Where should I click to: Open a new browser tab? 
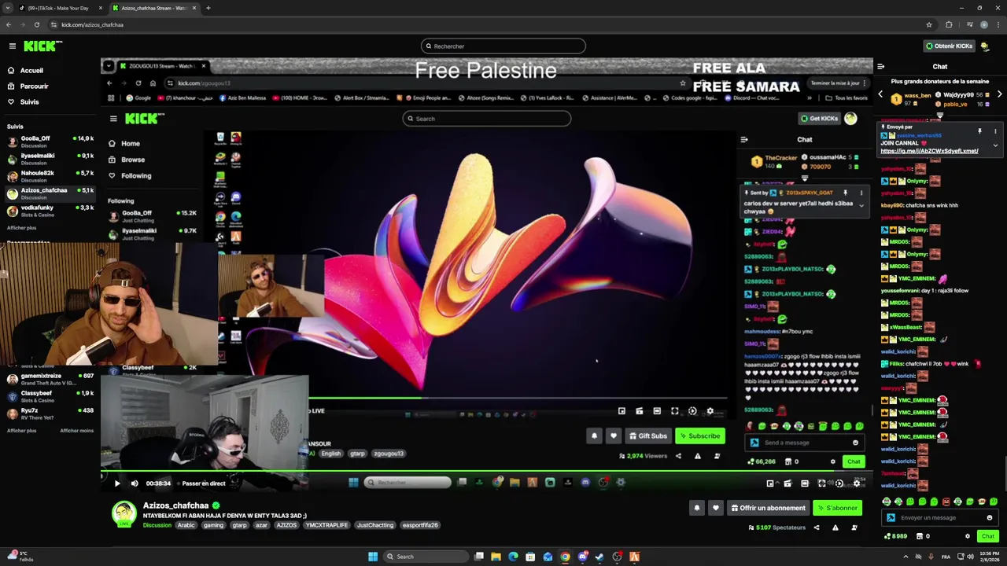click(x=208, y=8)
